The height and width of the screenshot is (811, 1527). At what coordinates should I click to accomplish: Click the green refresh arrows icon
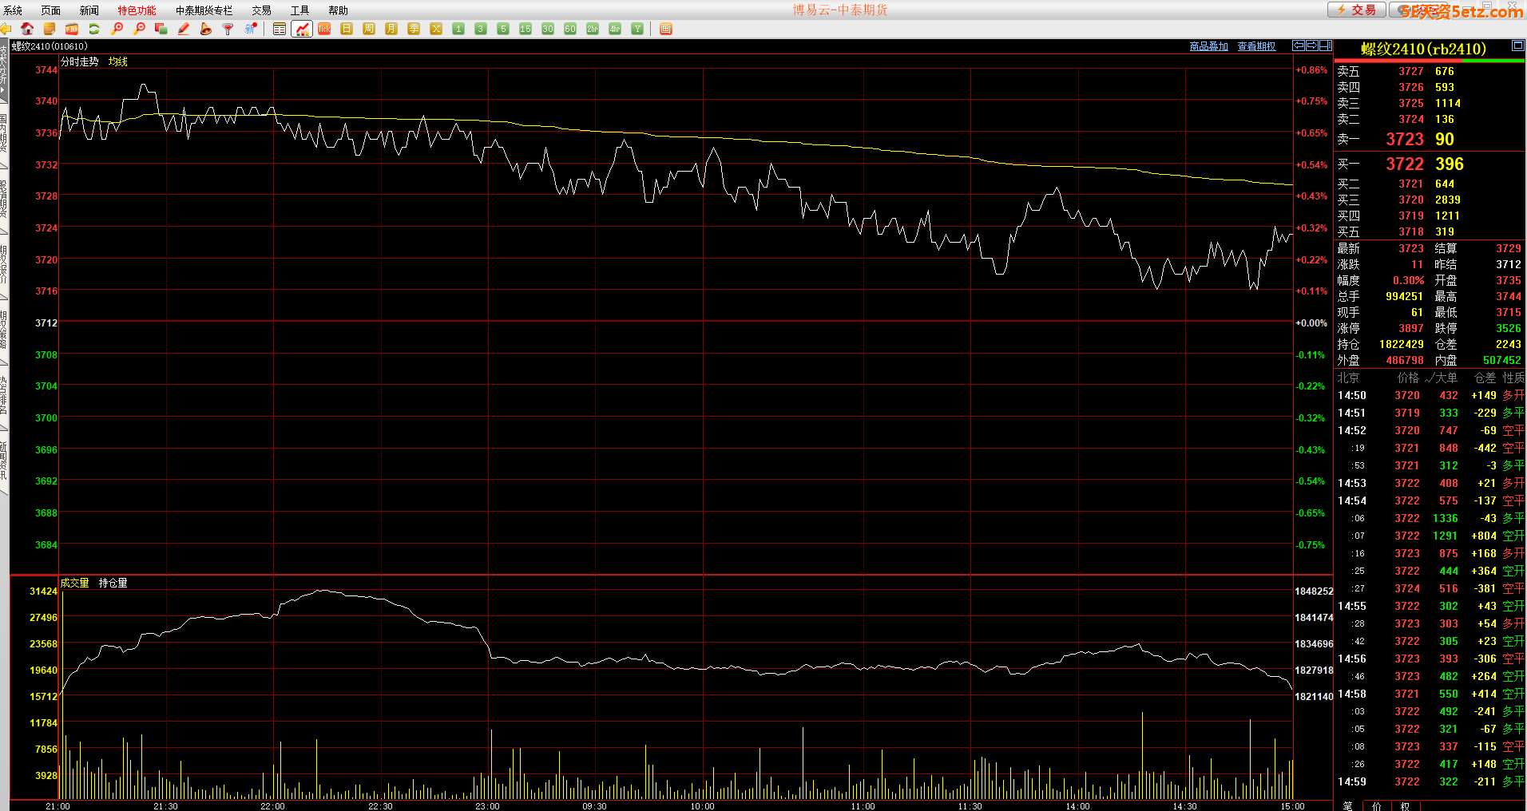(94, 29)
